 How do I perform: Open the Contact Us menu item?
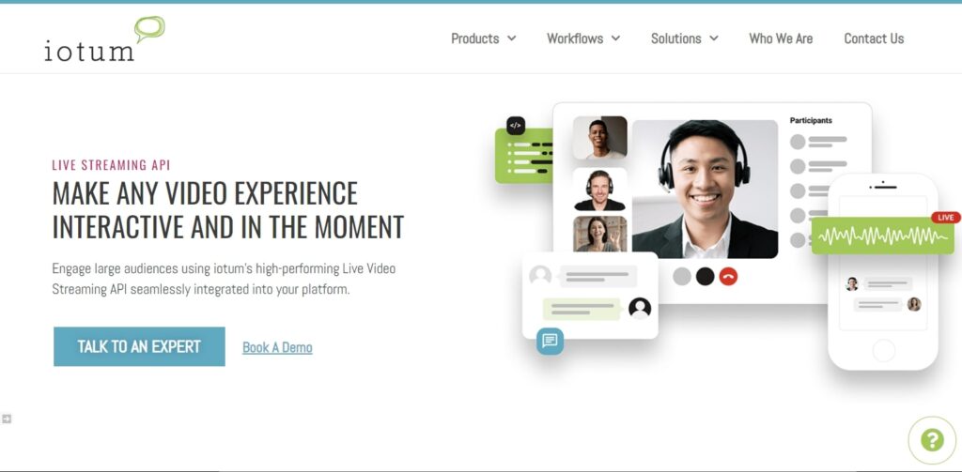click(x=874, y=38)
